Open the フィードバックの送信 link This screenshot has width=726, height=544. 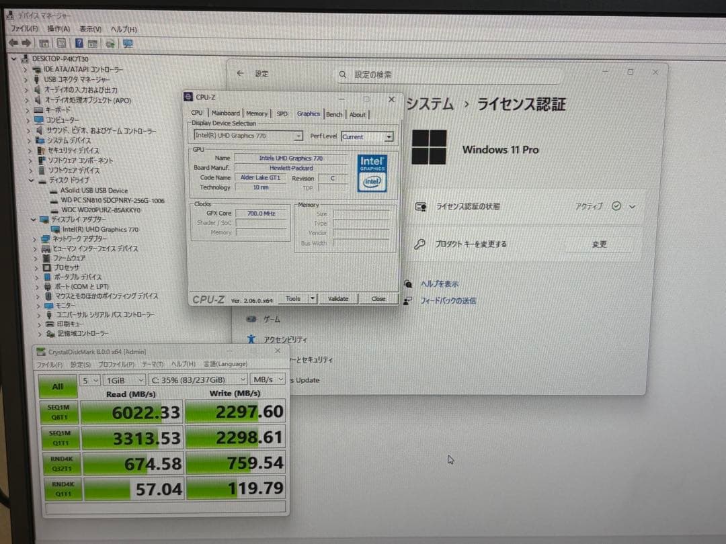pos(450,302)
